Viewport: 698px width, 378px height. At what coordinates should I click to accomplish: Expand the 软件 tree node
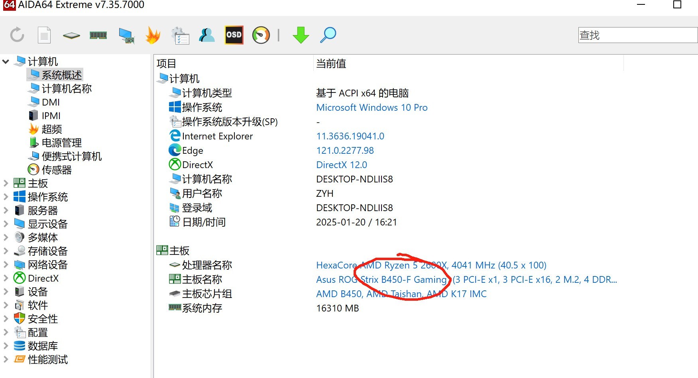tap(6, 305)
